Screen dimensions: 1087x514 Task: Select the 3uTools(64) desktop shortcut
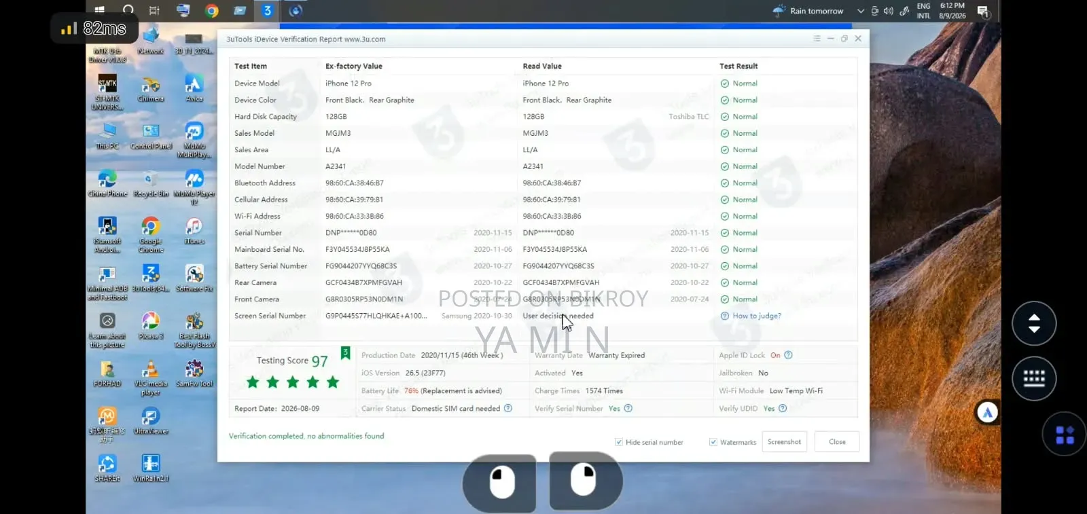click(151, 278)
